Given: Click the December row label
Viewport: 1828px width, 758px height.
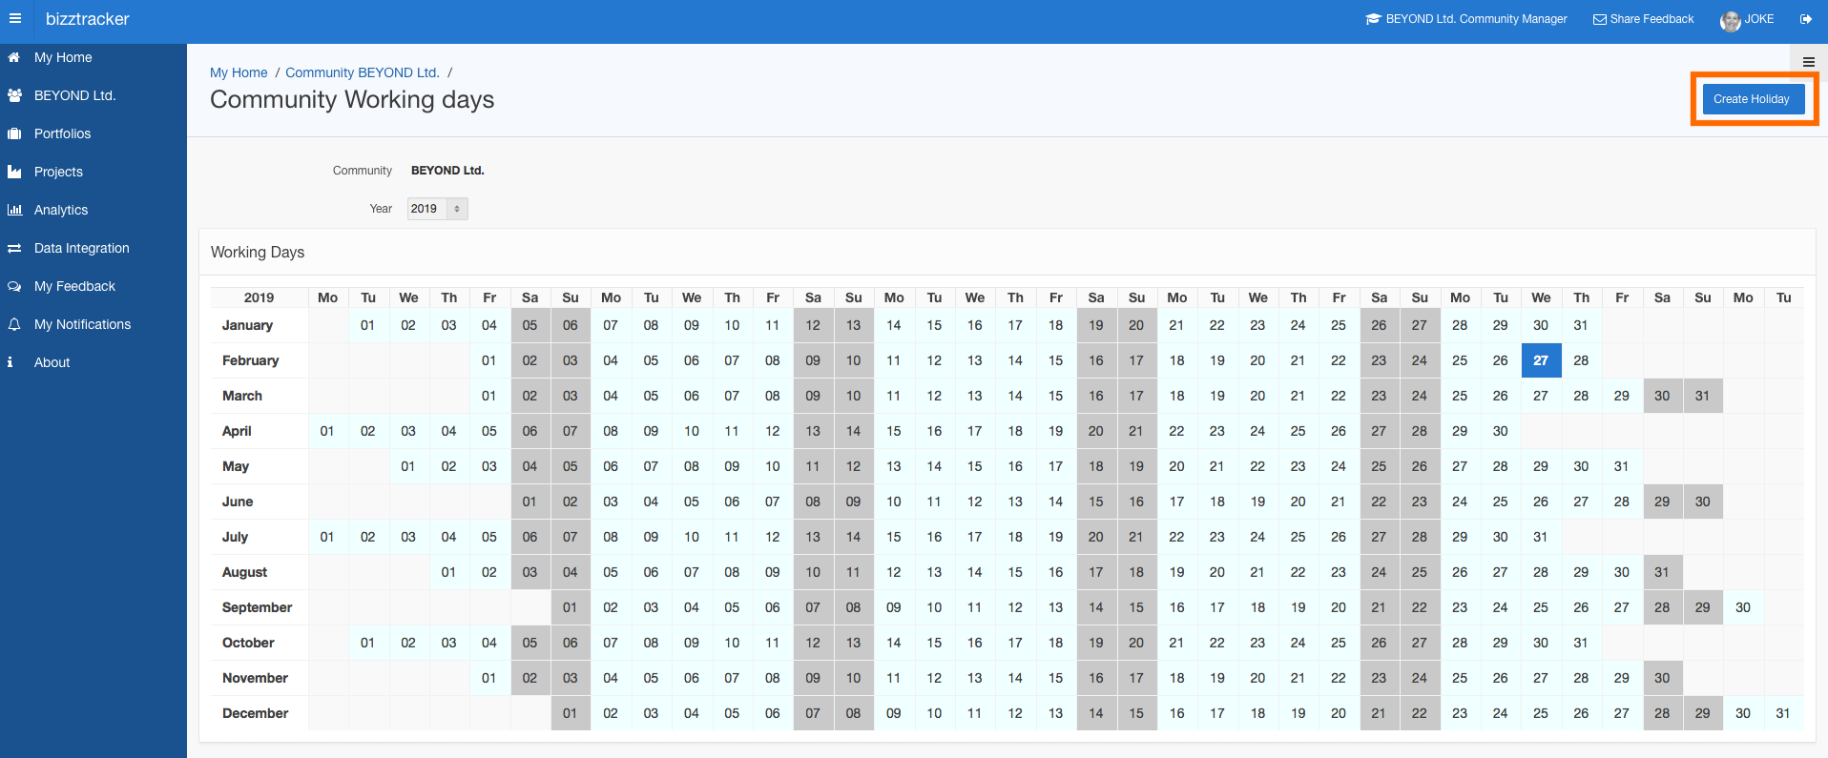Looking at the screenshot, I should 255,713.
